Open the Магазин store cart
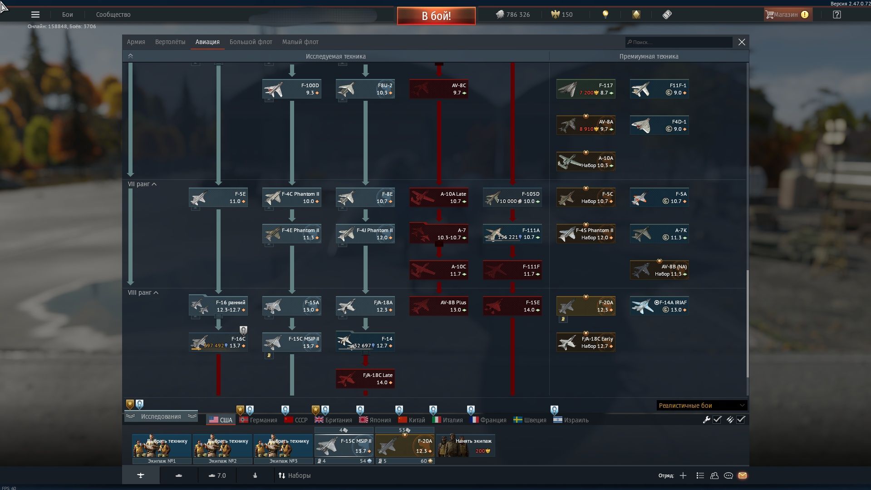 787,15
